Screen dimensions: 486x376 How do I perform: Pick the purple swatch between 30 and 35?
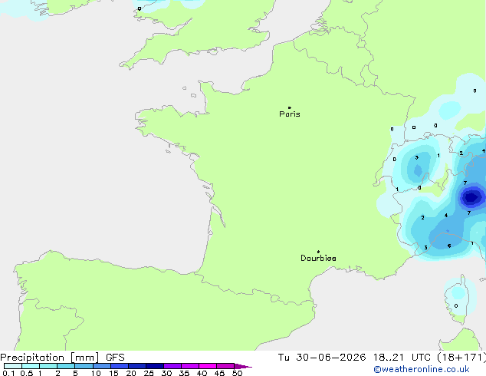coord(172,366)
